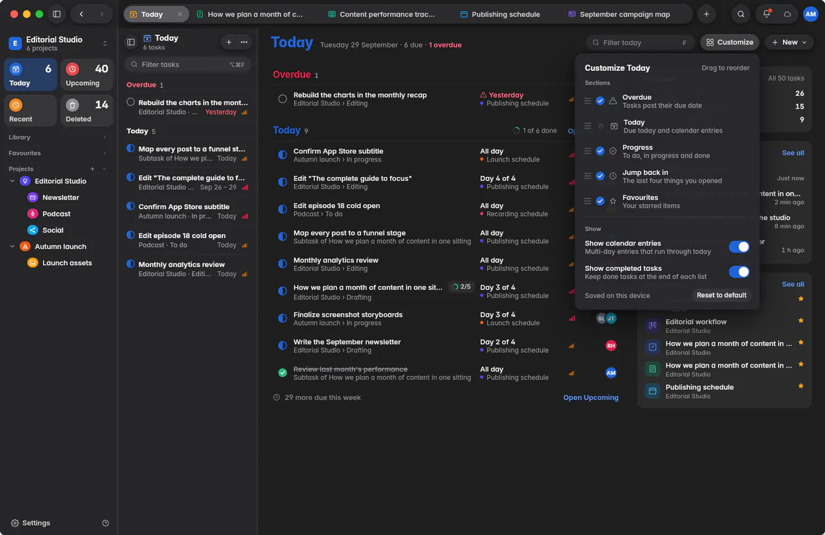Open the How we plan a month tab
825x535 pixels.
click(249, 14)
